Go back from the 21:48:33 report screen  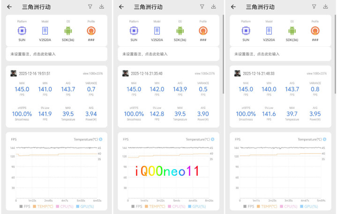(233, 7)
